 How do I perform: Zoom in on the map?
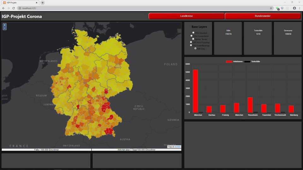point(4,25)
